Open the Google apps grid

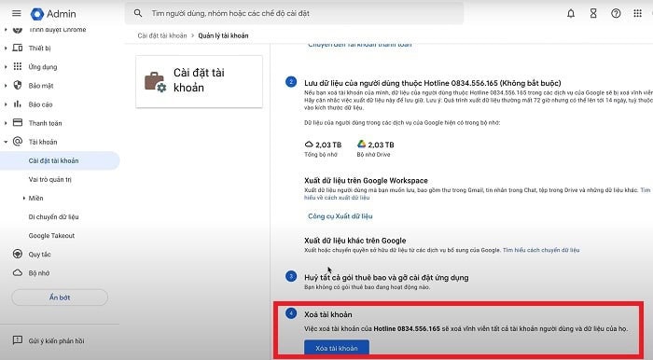click(x=637, y=13)
